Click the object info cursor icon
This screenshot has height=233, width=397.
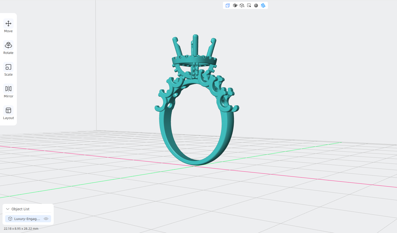(x=249, y=5)
